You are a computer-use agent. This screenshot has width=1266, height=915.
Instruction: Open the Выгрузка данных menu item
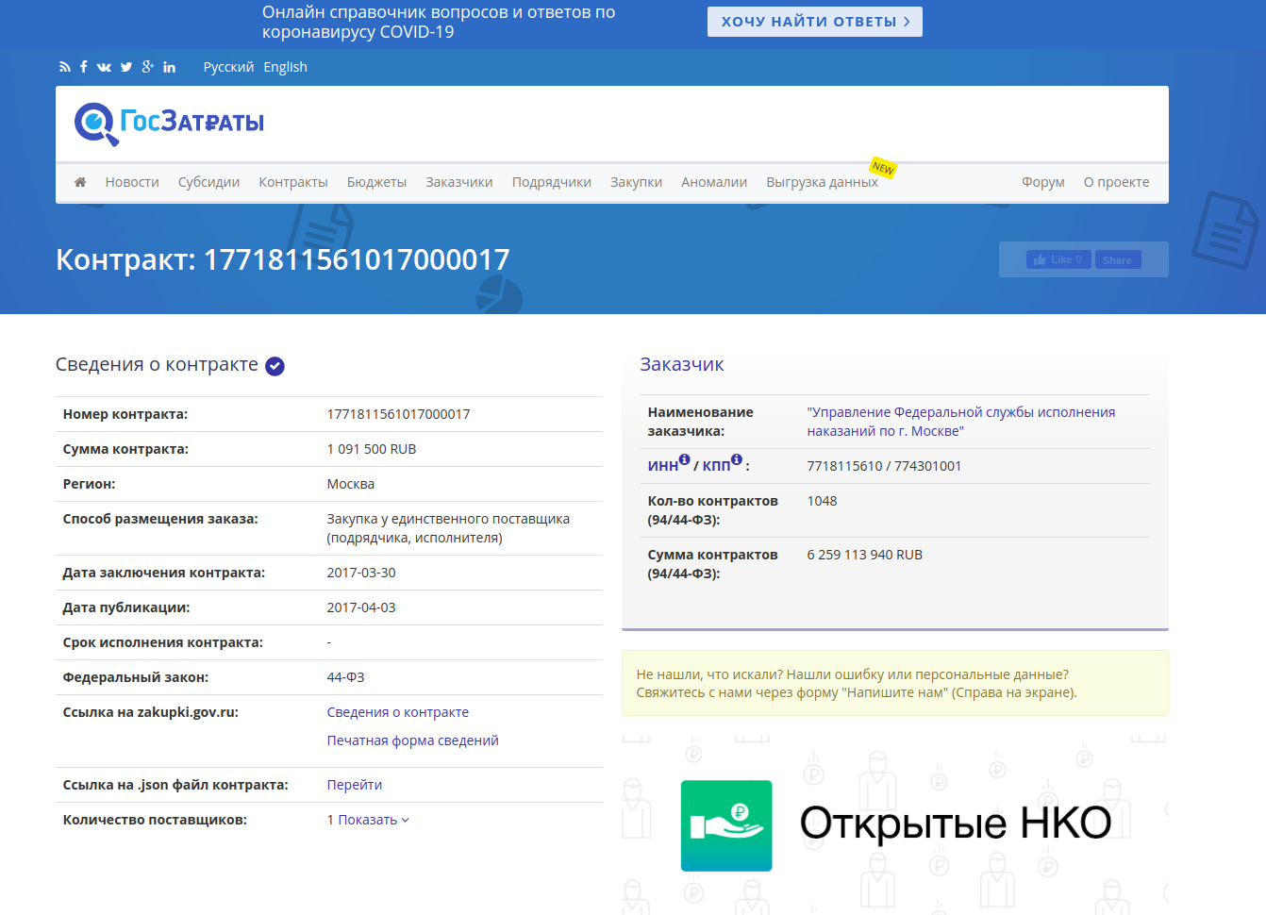pos(822,182)
